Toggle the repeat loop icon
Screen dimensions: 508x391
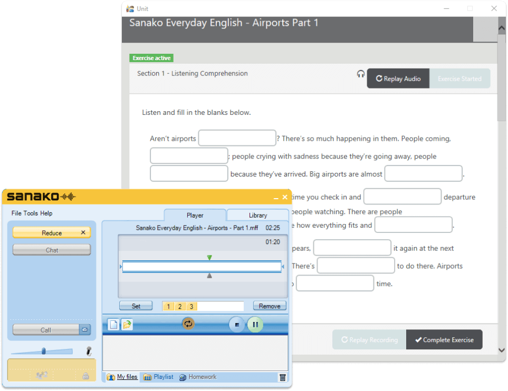(188, 324)
